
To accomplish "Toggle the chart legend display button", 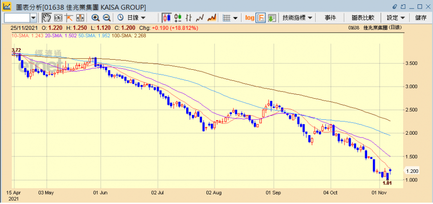I will pyautogui.click(x=261, y=18).
